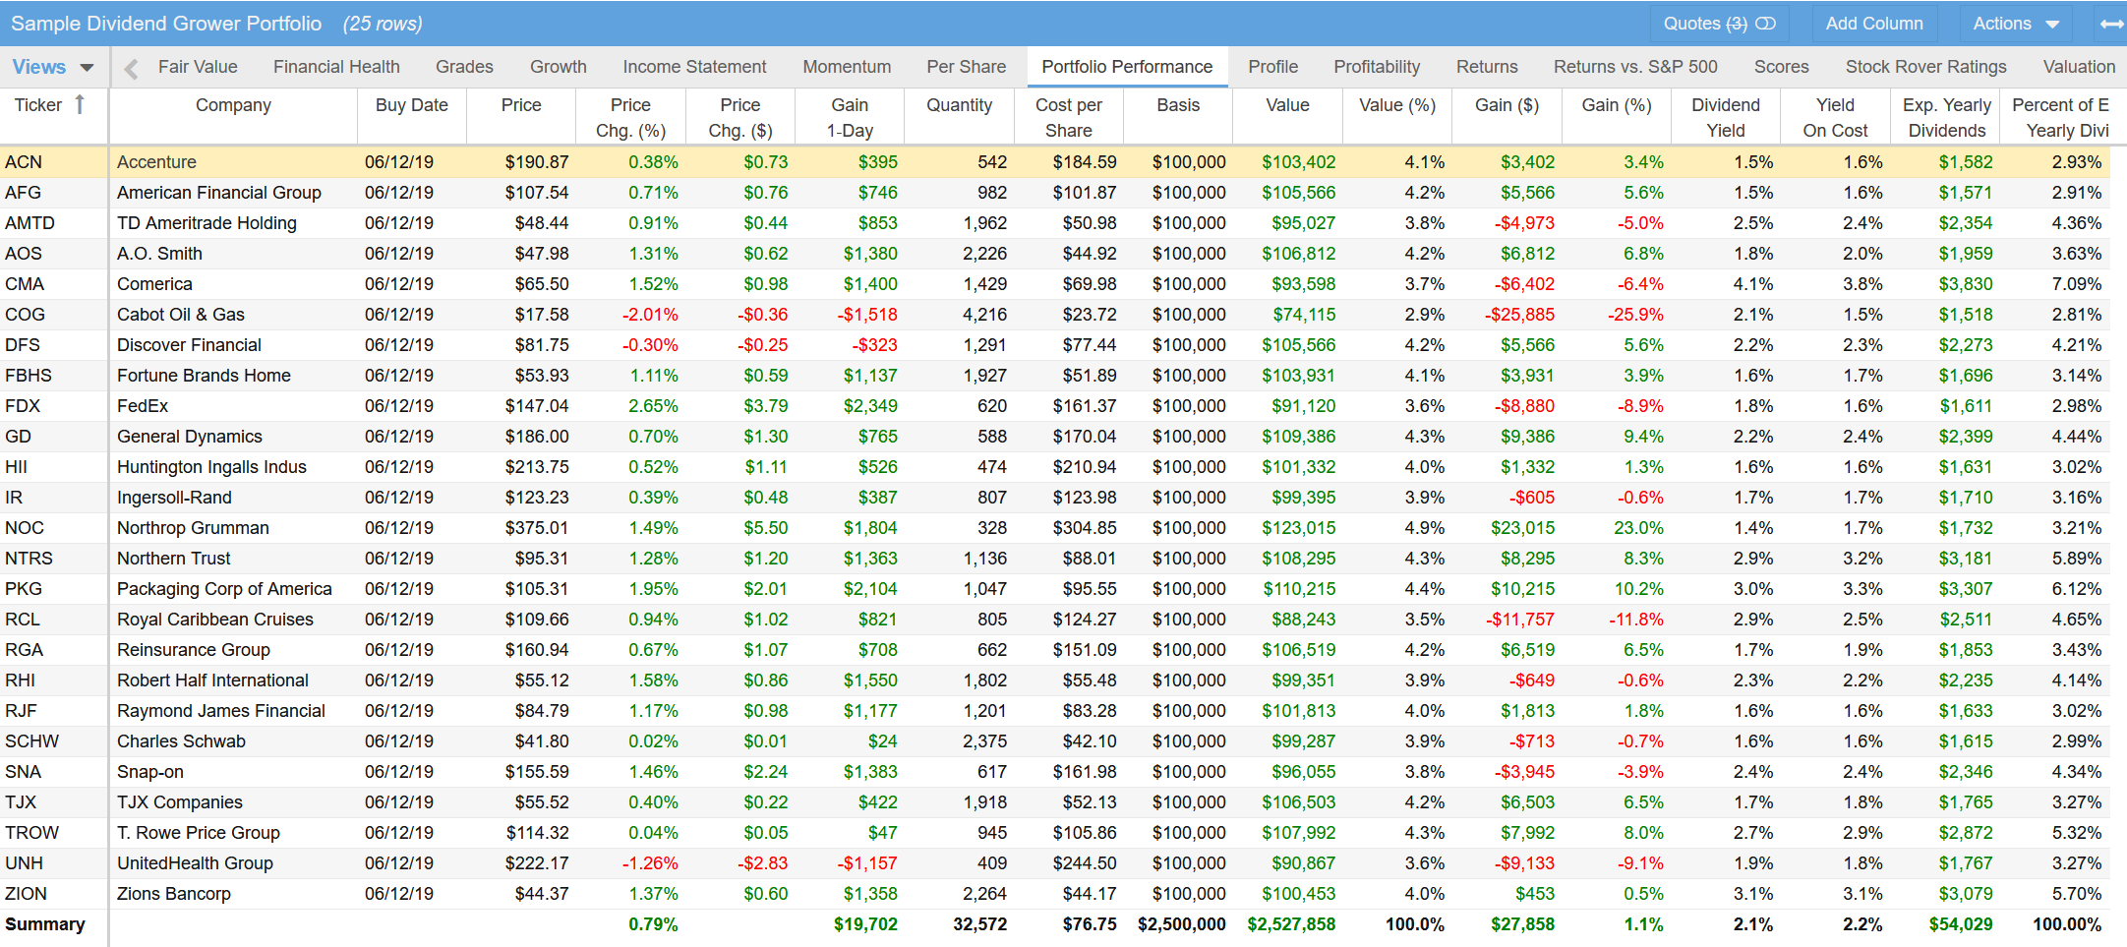
Task: Select the Growth tab
Action: click(x=558, y=67)
